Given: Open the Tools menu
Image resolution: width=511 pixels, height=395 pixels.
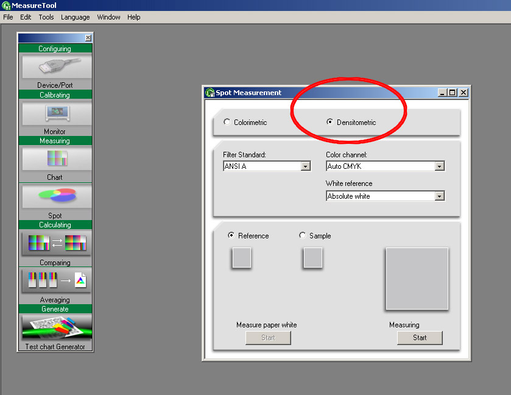Looking at the screenshot, I should pos(46,17).
